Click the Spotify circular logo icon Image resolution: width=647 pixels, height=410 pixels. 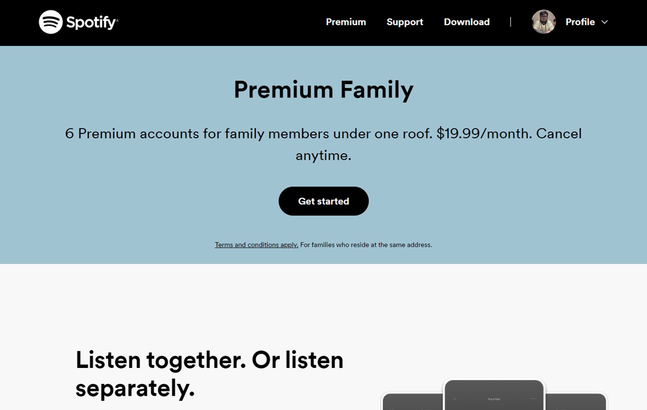[x=50, y=22]
